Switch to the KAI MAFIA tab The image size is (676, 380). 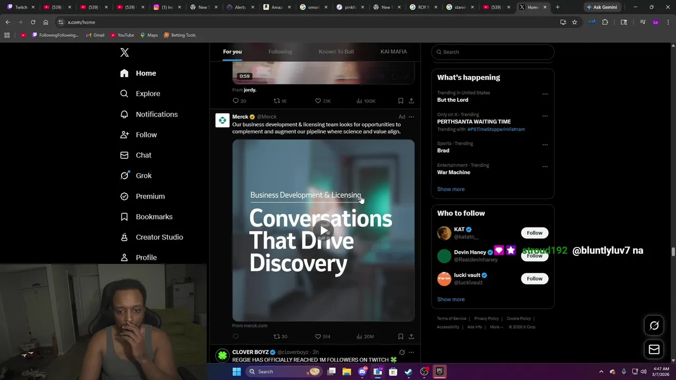(393, 52)
